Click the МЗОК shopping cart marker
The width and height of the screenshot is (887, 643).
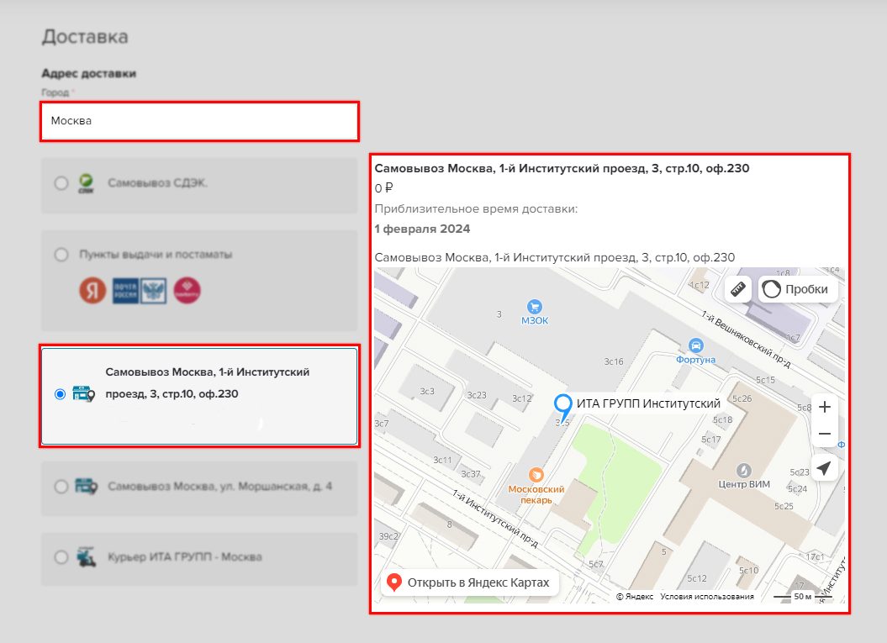(533, 307)
